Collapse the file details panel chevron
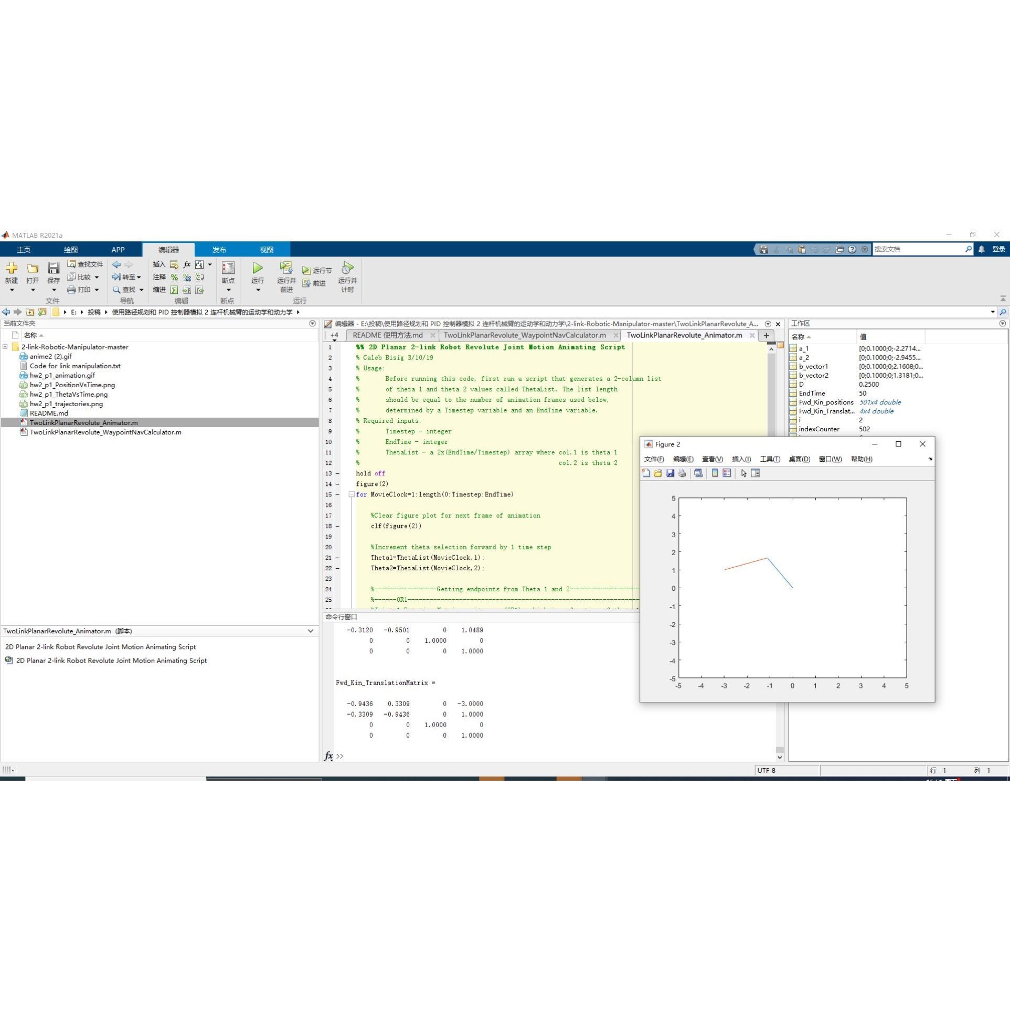This screenshot has width=1010, height=1010. [x=311, y=631]
